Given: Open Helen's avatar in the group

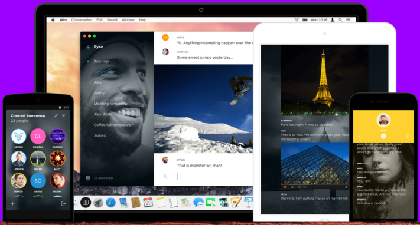Looking at the screenshot, I should tap(38, 158).
